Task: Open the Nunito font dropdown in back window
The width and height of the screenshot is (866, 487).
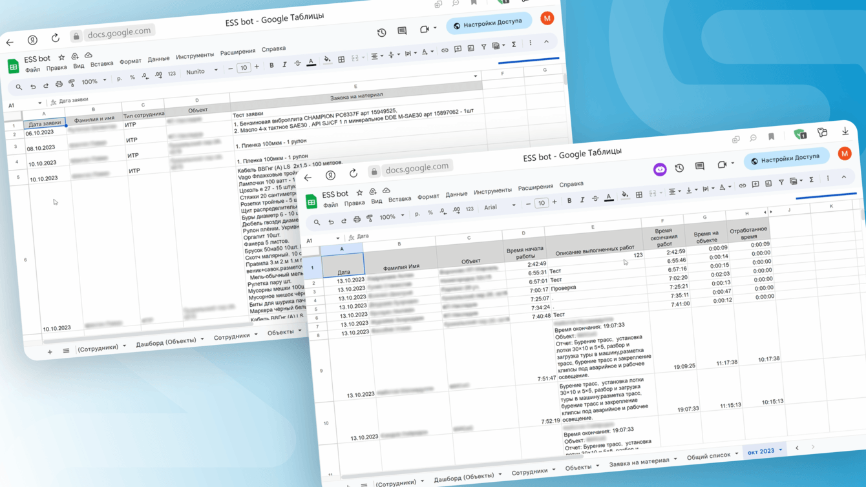Action: pos(202,72)
